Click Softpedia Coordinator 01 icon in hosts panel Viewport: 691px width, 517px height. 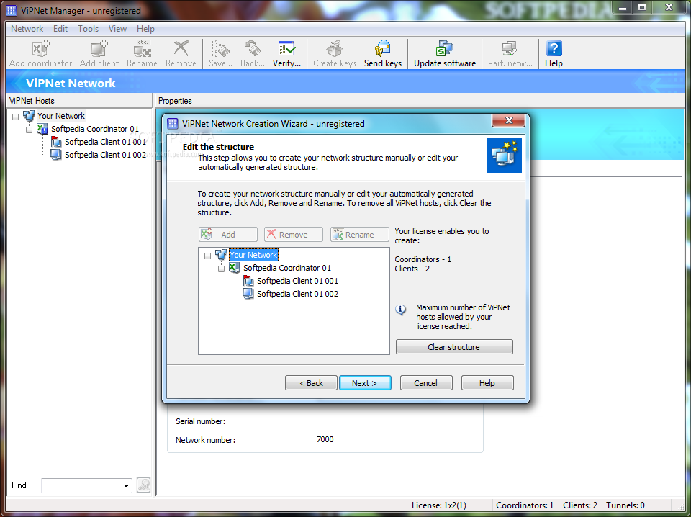42,129
